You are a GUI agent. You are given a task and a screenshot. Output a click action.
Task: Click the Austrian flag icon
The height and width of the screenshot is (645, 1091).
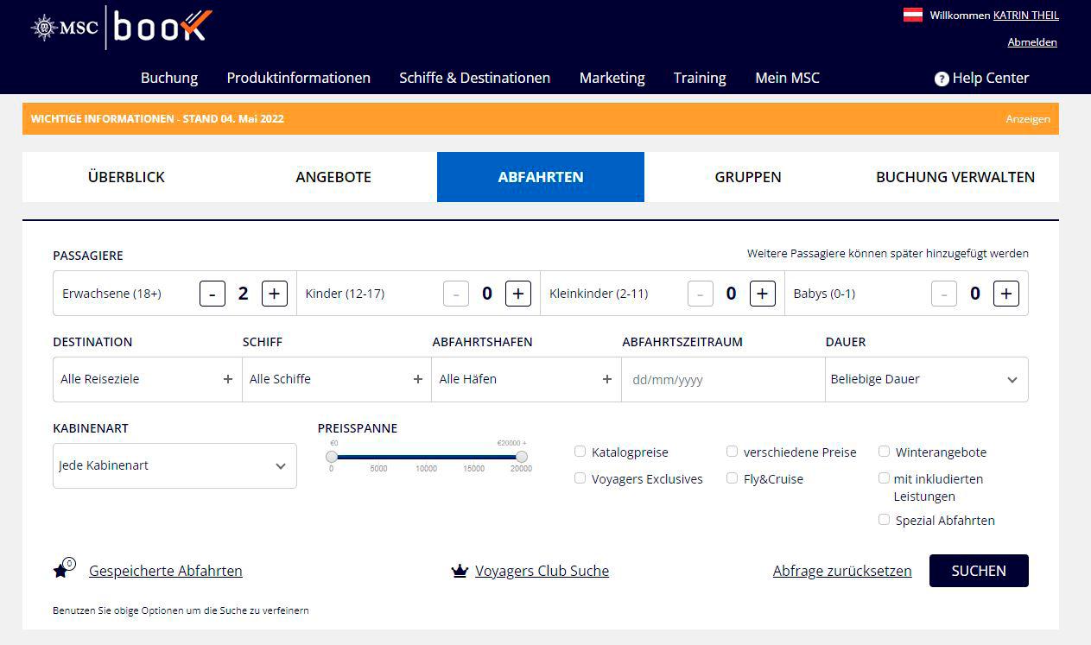913,15
